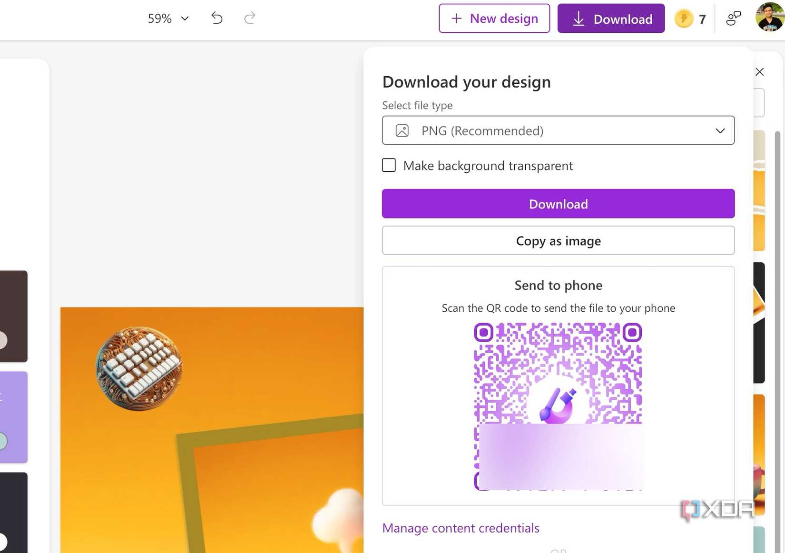Viewport: 785px width, 553px height.
Task: Click Copy as image button
Action: (x=558, y=241)
